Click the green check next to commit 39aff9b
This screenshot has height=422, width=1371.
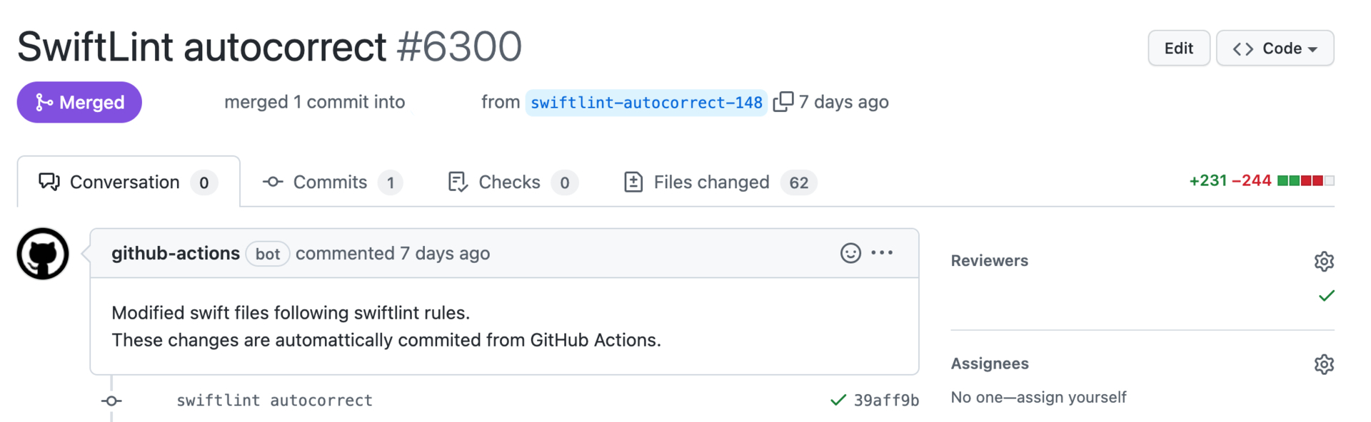837,400
